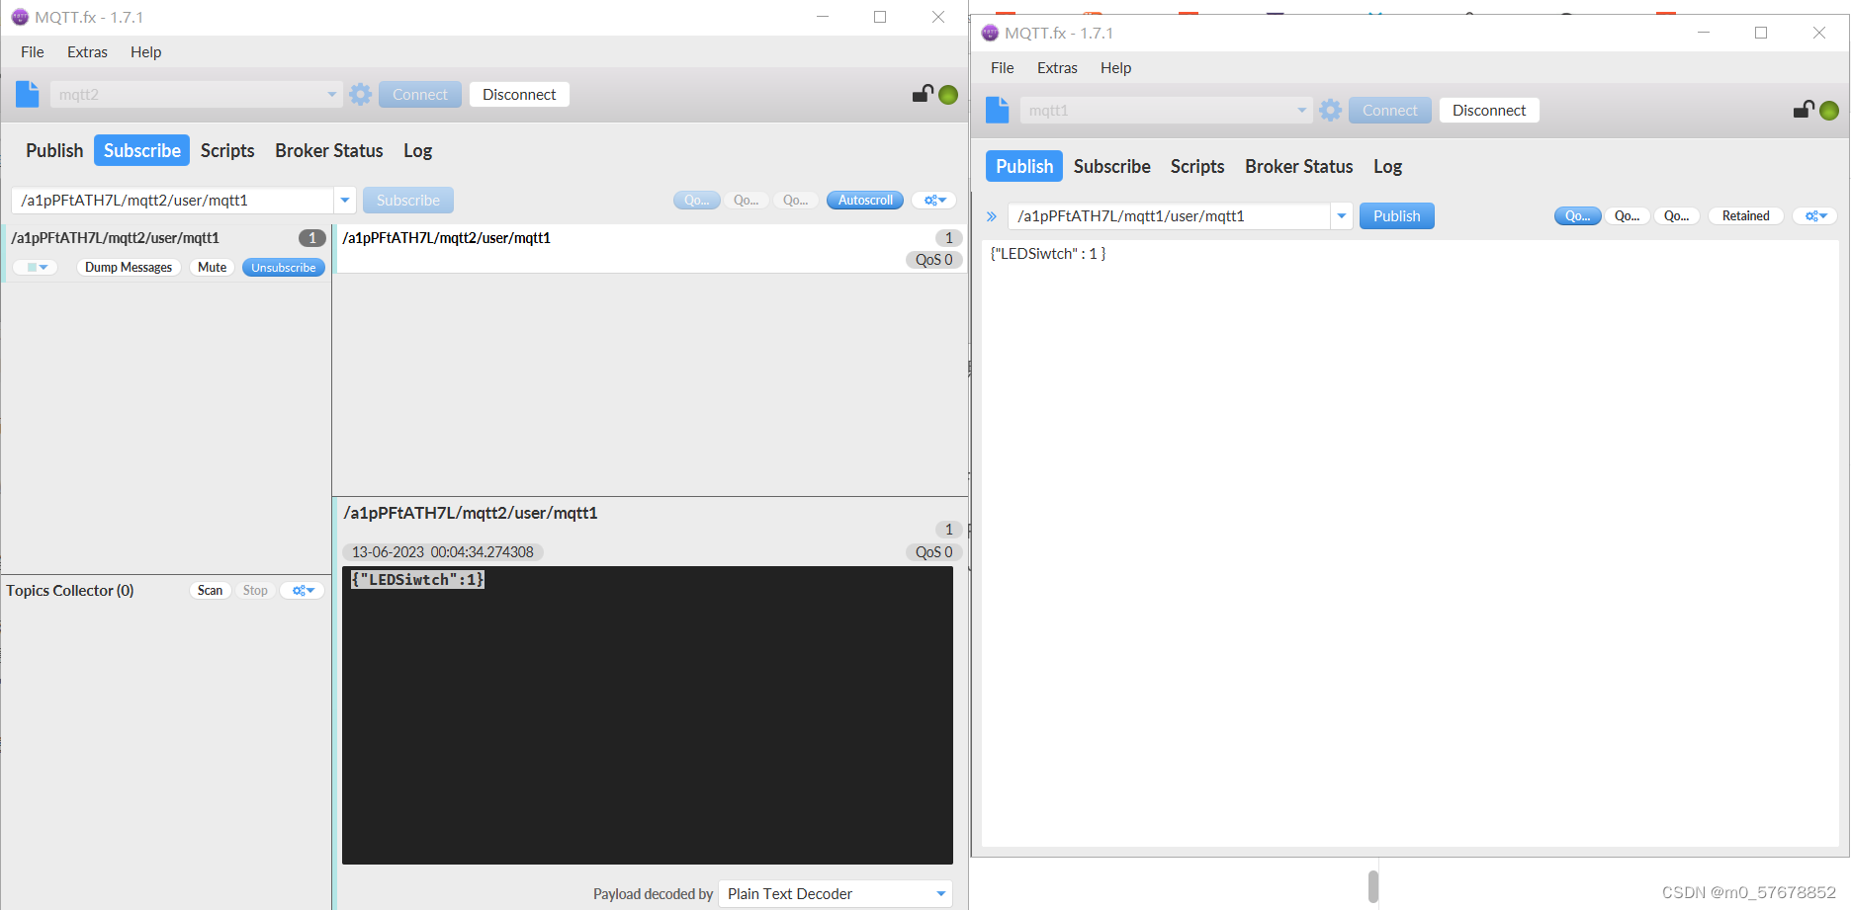Open connection settings gear in mqtt2 window
Screen dimensions: 1851x910
[x=361, y=95]
